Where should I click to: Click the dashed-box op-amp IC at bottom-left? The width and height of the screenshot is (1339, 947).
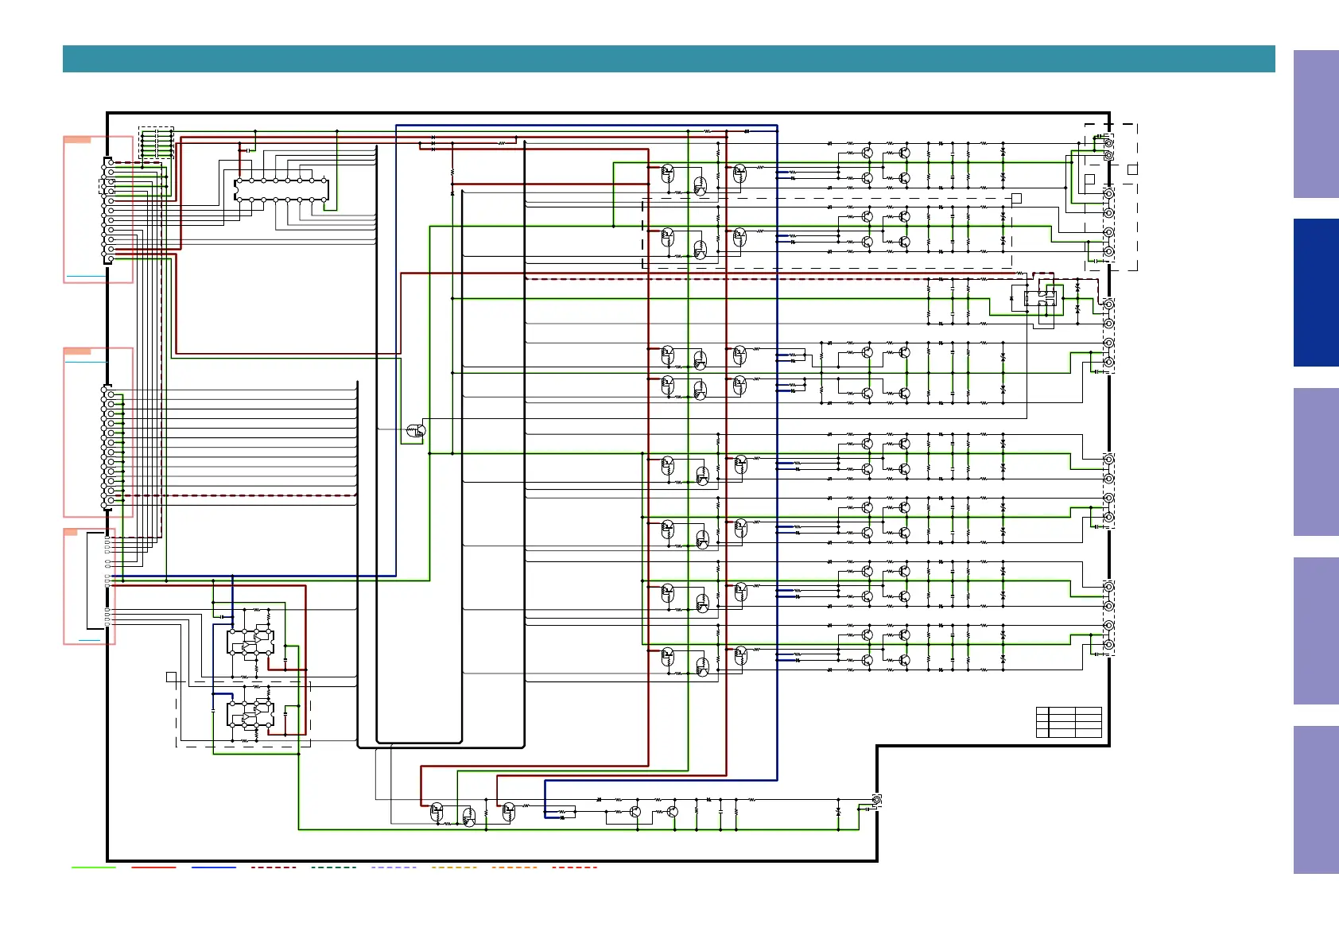250,714
